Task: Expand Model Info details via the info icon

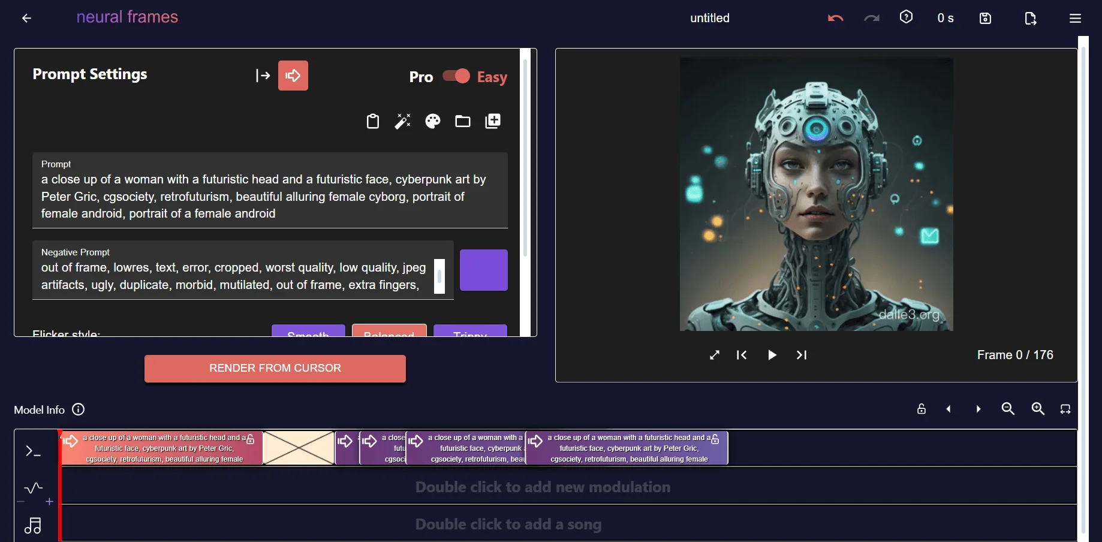Action: pyautogui.click(x=78, y=409)
